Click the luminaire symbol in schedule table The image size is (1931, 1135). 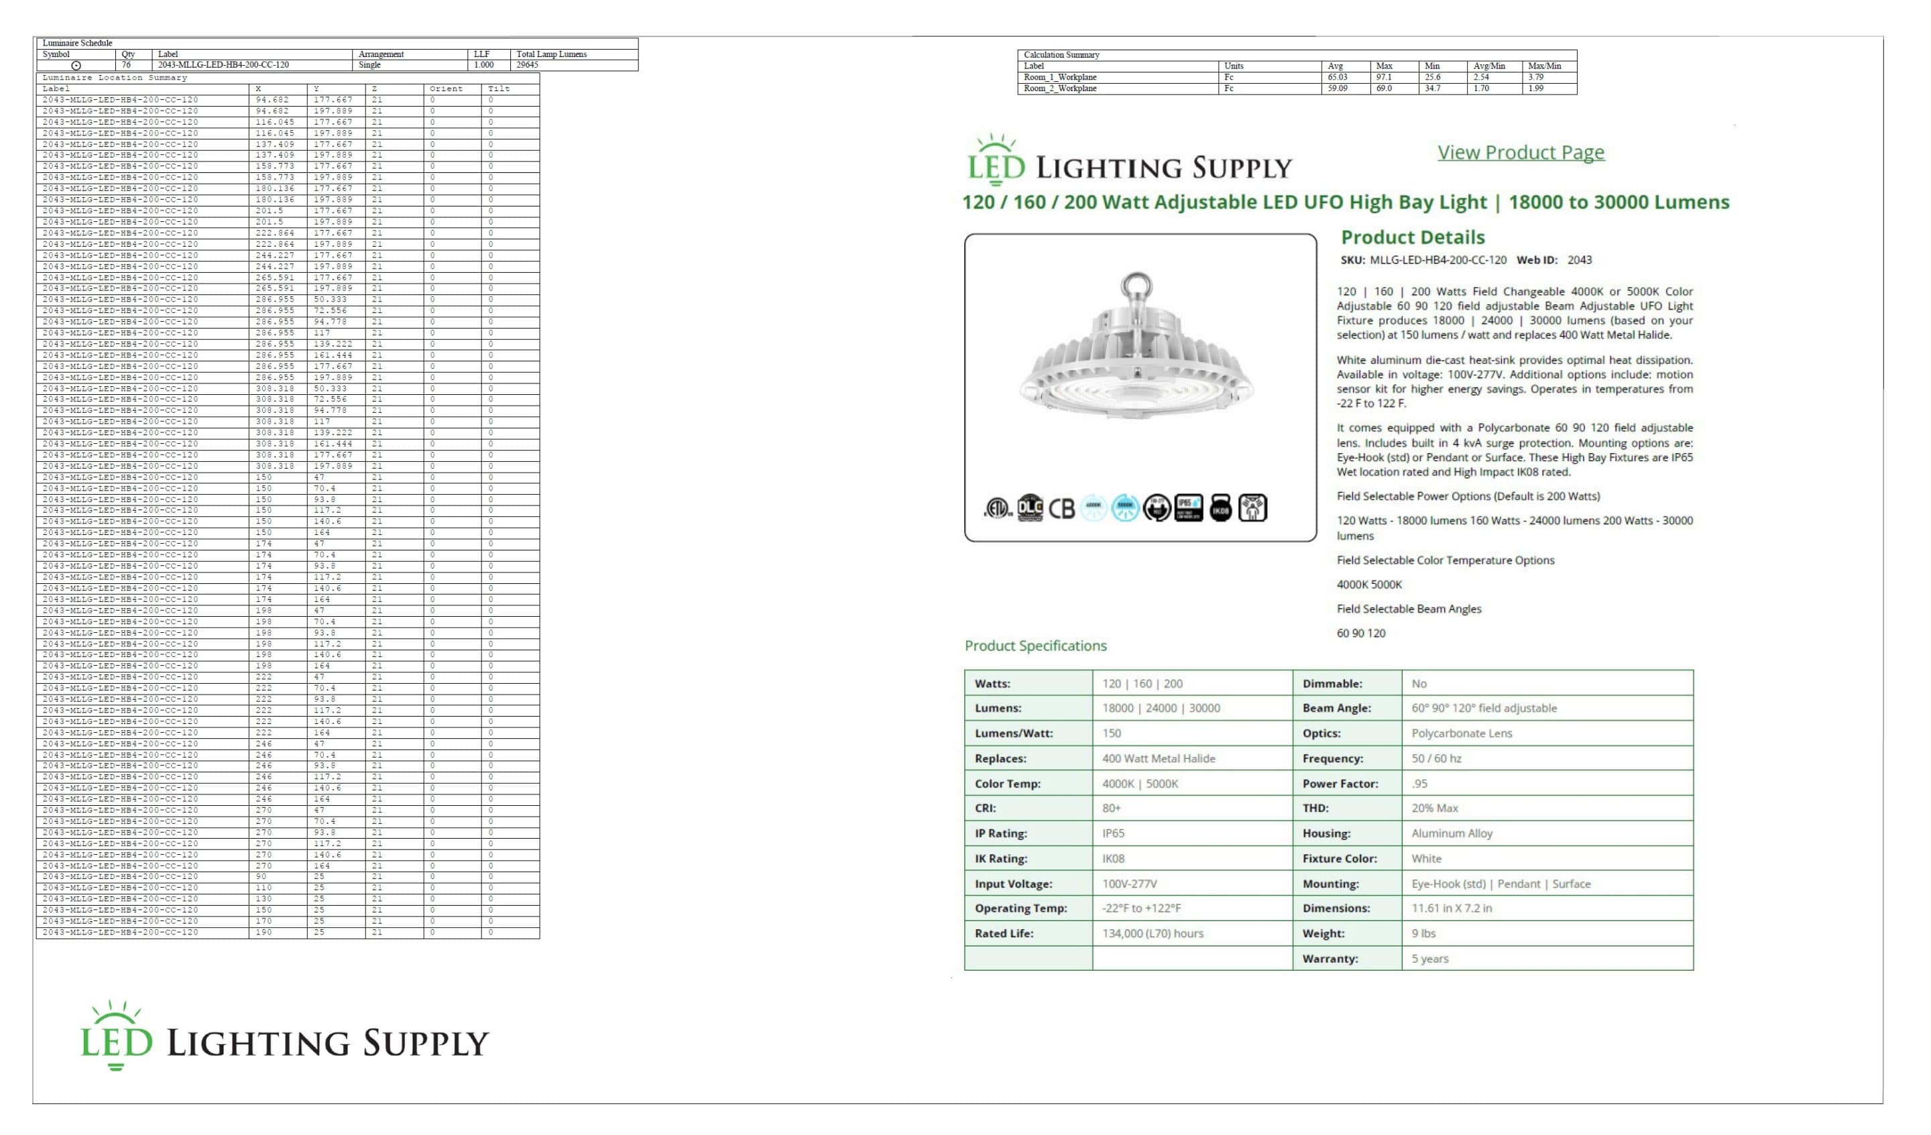tap(76, 66)
